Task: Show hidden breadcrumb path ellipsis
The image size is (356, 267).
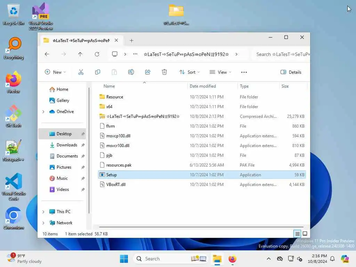Action: (135, 54)
